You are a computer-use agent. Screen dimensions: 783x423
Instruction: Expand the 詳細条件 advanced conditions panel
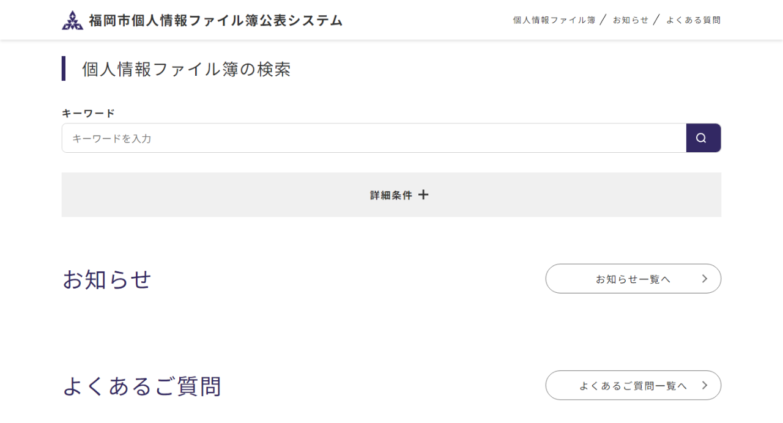[x=391, y=194]
